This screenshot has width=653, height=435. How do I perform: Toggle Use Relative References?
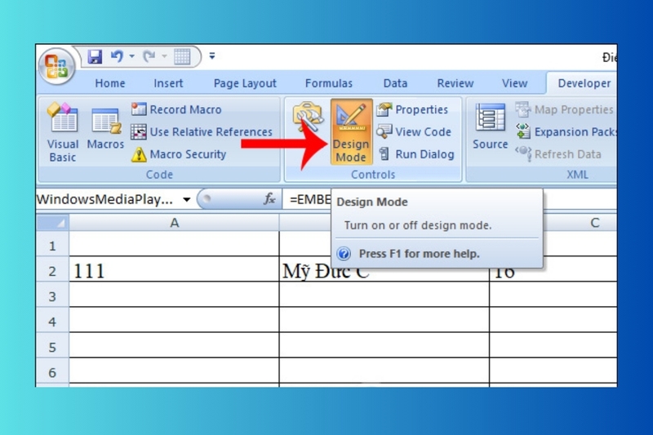click(x=202, y=132)
